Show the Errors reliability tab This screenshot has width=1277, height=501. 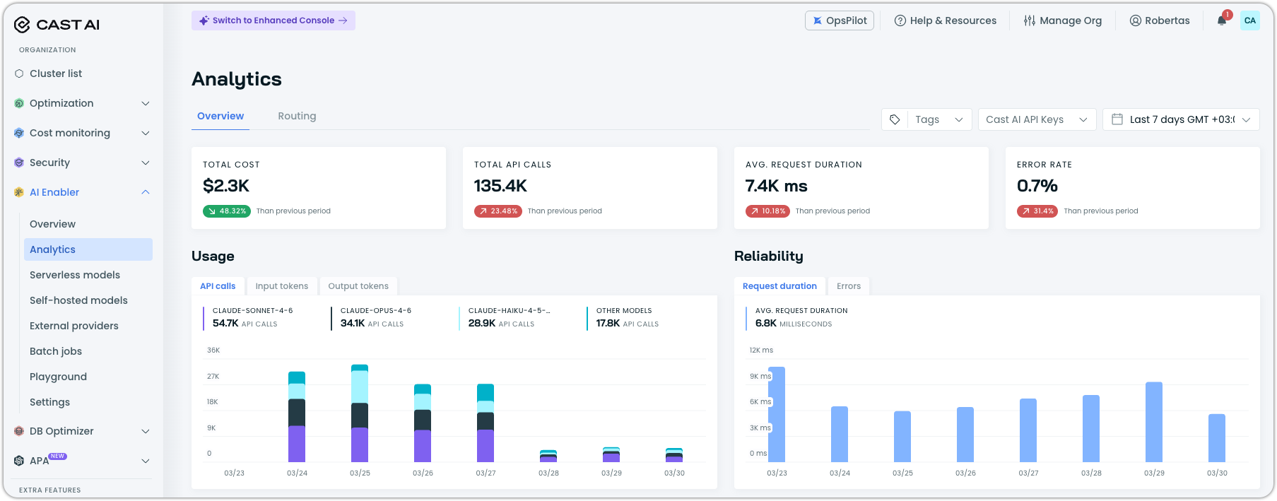coord(849,286)
